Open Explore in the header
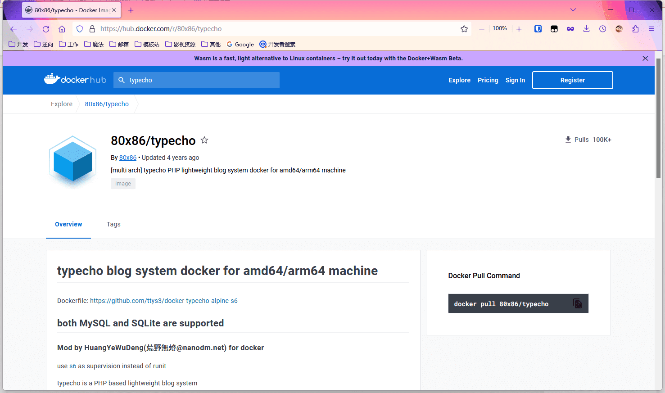 click(459, 80)
